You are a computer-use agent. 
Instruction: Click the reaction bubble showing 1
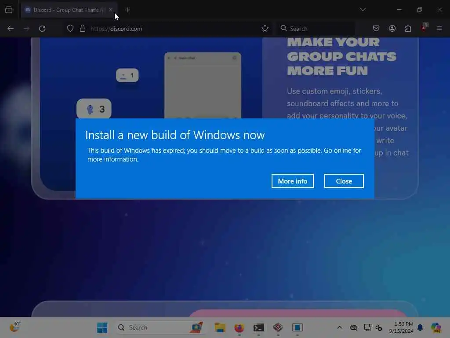(x=127, y=75)
